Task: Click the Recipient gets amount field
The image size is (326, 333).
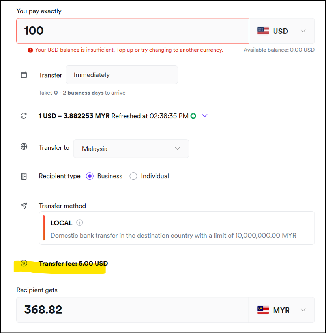Action: point(133,310)
